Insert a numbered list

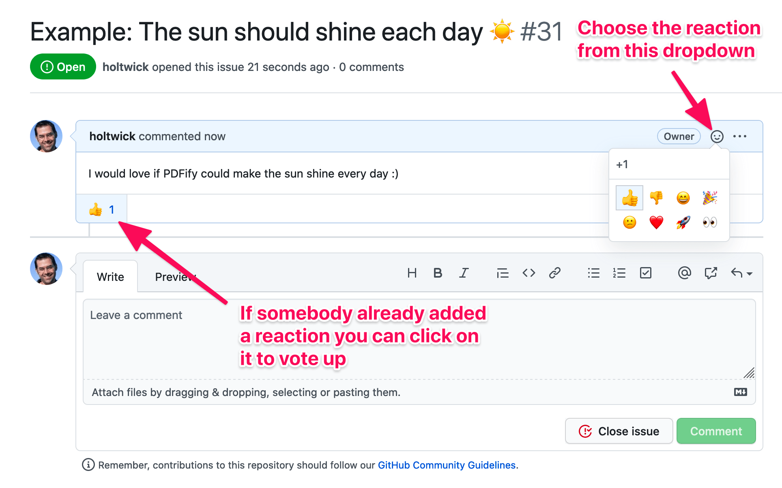pyautogui.click(x=619, y=273)
